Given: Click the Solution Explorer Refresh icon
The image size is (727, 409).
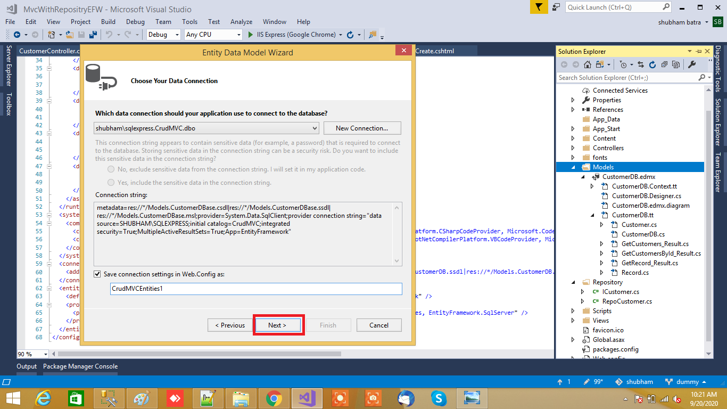Looking at the screenshot, I should [x=652, y=64].
